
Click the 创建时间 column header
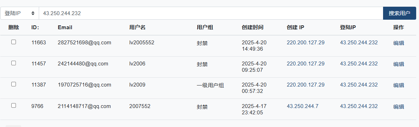click(253, 27)
